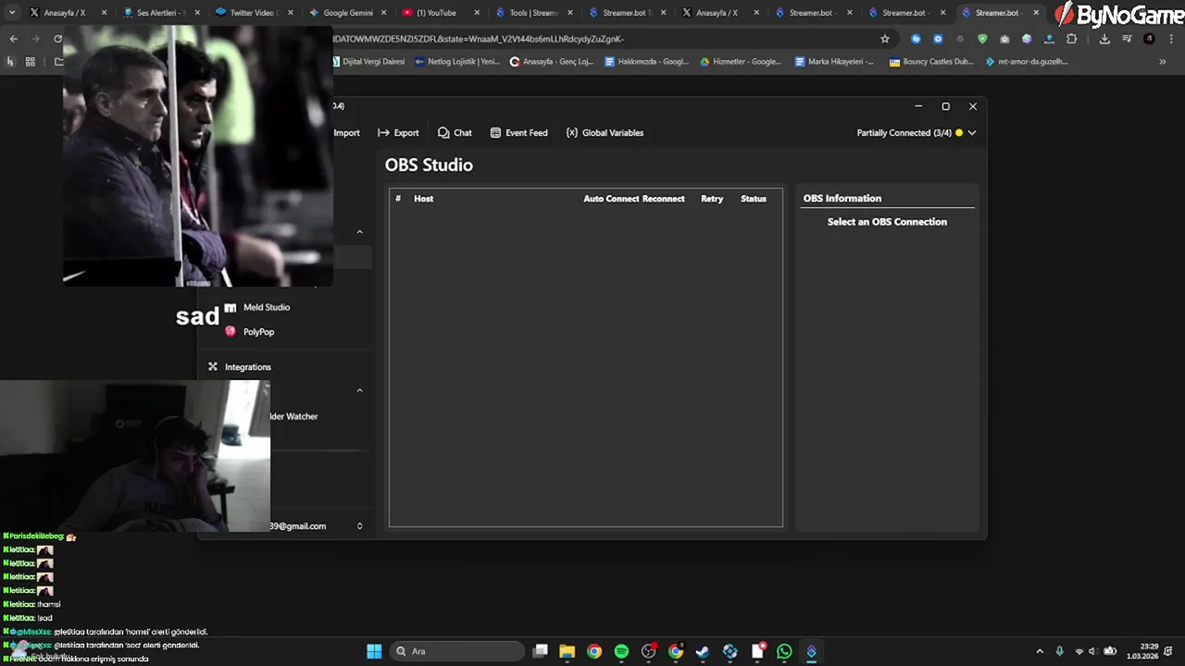Viewport: 1185px width, 666px height.
Task: Click the Auto Connect column header
Action: 611,198
